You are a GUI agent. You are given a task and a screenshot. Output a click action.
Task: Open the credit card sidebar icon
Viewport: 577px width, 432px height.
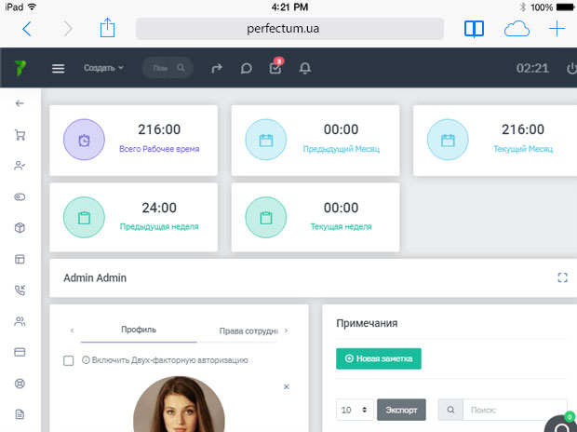point(20,353)
